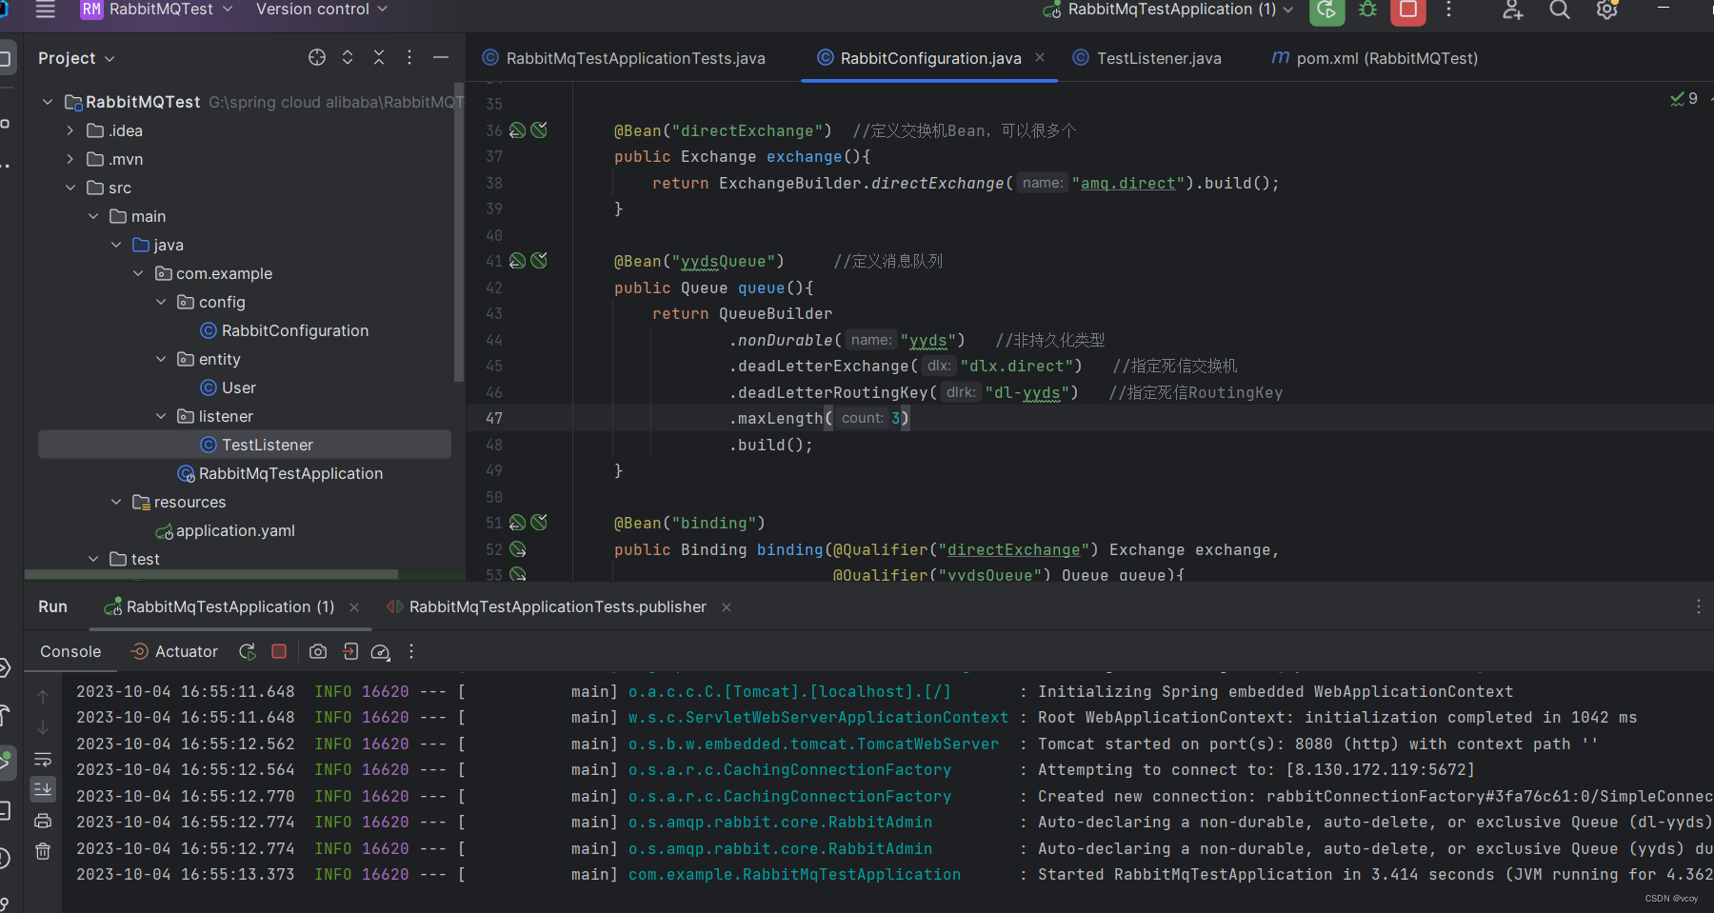1714x913 pixels.
Task: Collapse the src folder
Action: (x=70, y=188)
